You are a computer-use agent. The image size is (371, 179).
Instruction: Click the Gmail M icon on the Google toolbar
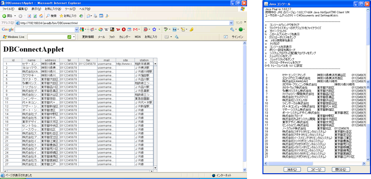point(135,29)
